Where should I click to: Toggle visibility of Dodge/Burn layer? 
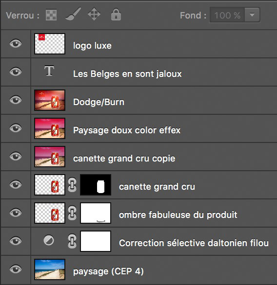point(16,100)
